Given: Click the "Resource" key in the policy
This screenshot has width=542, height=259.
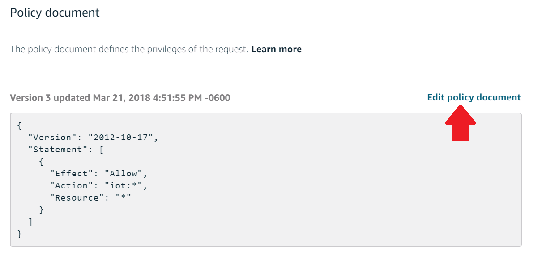Looking at the screenshot, I should (x=77, y=198).
